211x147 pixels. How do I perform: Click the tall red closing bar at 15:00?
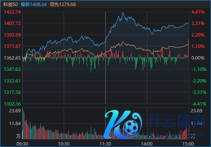188,48
